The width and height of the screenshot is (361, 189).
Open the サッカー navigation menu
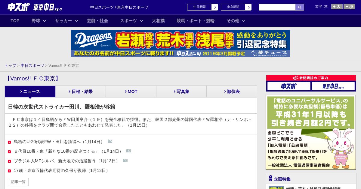click(x=63, y=21)
